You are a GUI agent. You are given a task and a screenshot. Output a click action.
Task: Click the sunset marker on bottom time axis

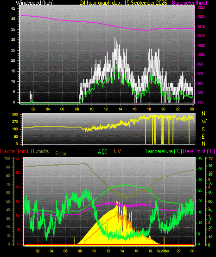163,251
